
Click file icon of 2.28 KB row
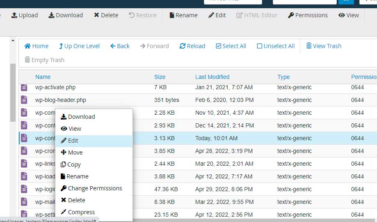pyautogui.click(x=24, y=113)
